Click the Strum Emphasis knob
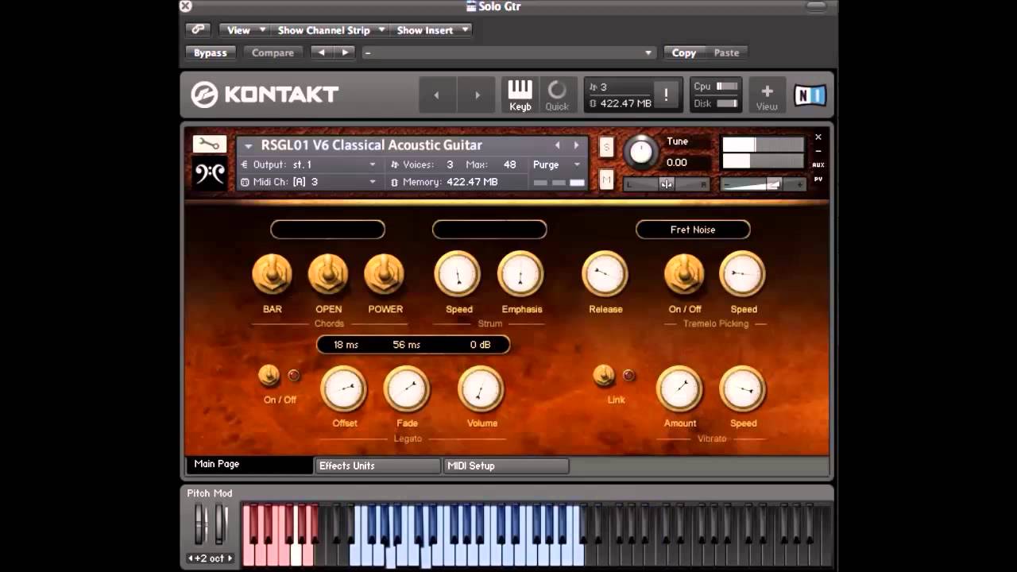The width and height of the screenshot is (1017, 572). point(520,274)
